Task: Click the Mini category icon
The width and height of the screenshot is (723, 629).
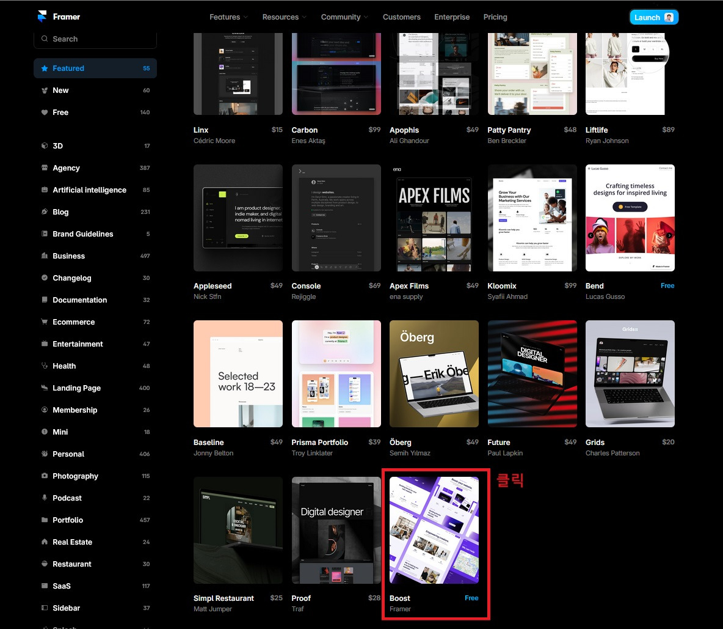Action: 44,432
